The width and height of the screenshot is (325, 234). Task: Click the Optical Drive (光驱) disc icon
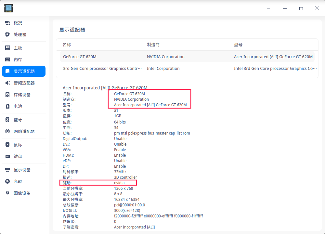click(x=8, y=181)
